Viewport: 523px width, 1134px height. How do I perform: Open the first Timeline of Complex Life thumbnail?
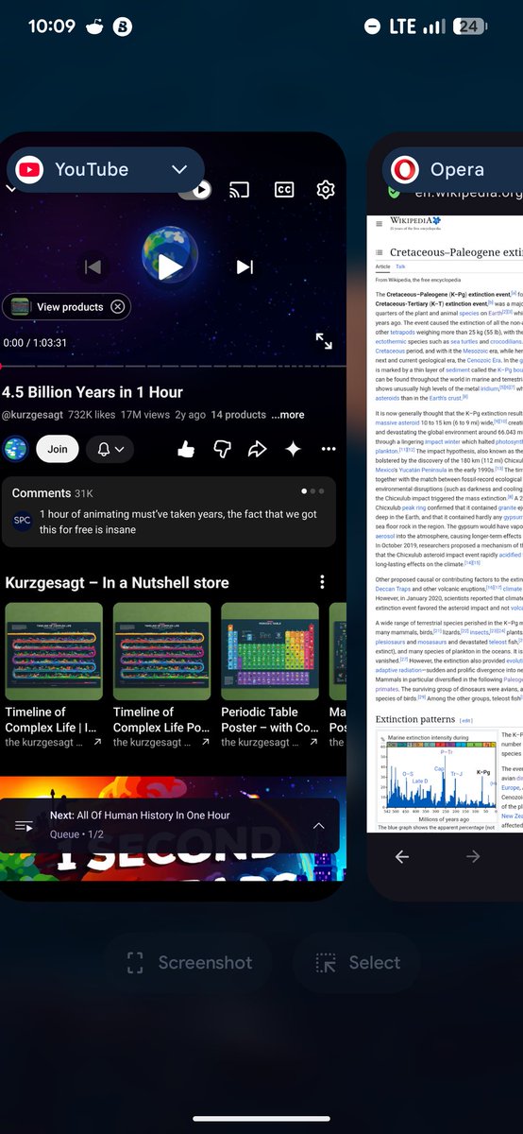(54, 651)
